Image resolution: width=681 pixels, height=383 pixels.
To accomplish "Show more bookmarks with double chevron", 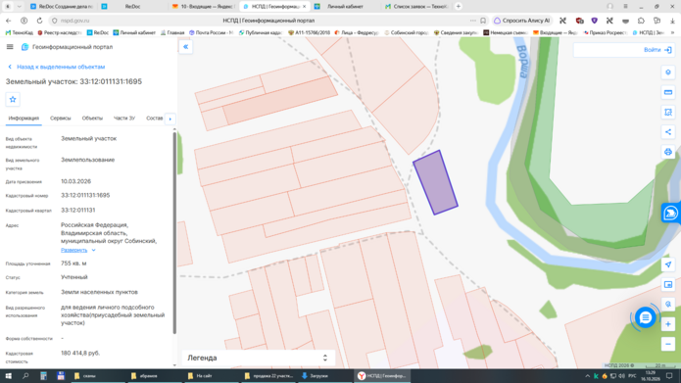I will 672,32.
